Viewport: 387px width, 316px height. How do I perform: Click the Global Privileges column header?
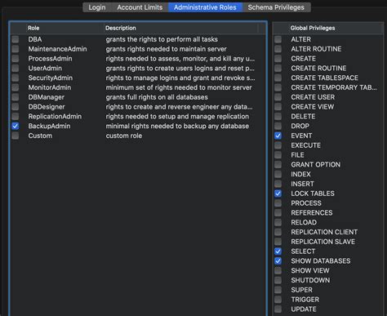[x=336, y=28]
